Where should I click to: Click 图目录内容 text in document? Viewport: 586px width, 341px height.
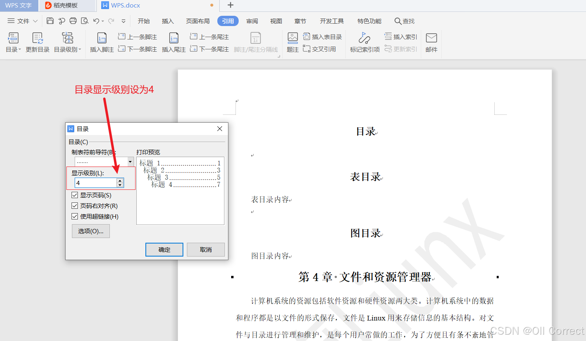tap(270, 256)
